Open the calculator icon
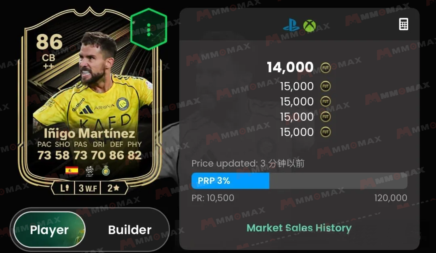The image size is (436, 253). tap(403, 24)
